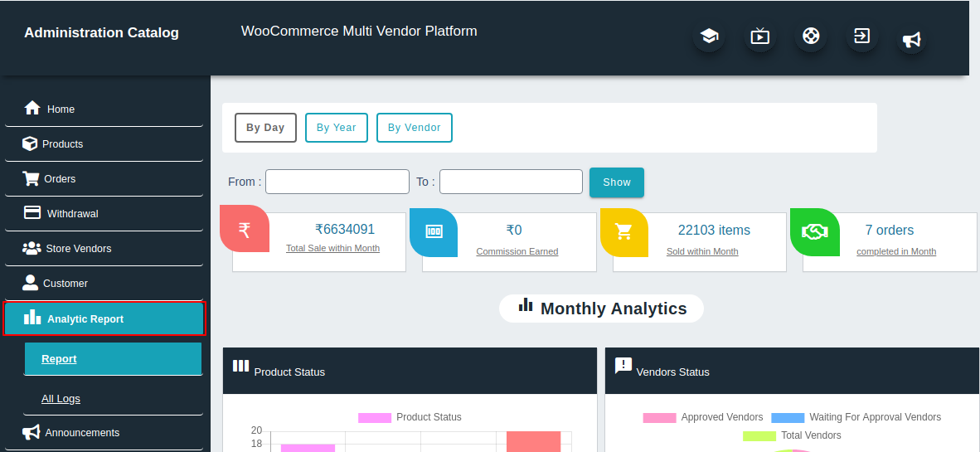Click the Administration Catalog title
Screen dimensions: 980x452
click(x=101, y=32)
